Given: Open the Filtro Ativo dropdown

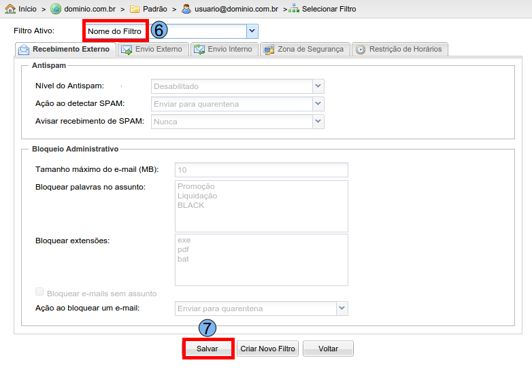Looking at the screenshot, I should [252, 31].
